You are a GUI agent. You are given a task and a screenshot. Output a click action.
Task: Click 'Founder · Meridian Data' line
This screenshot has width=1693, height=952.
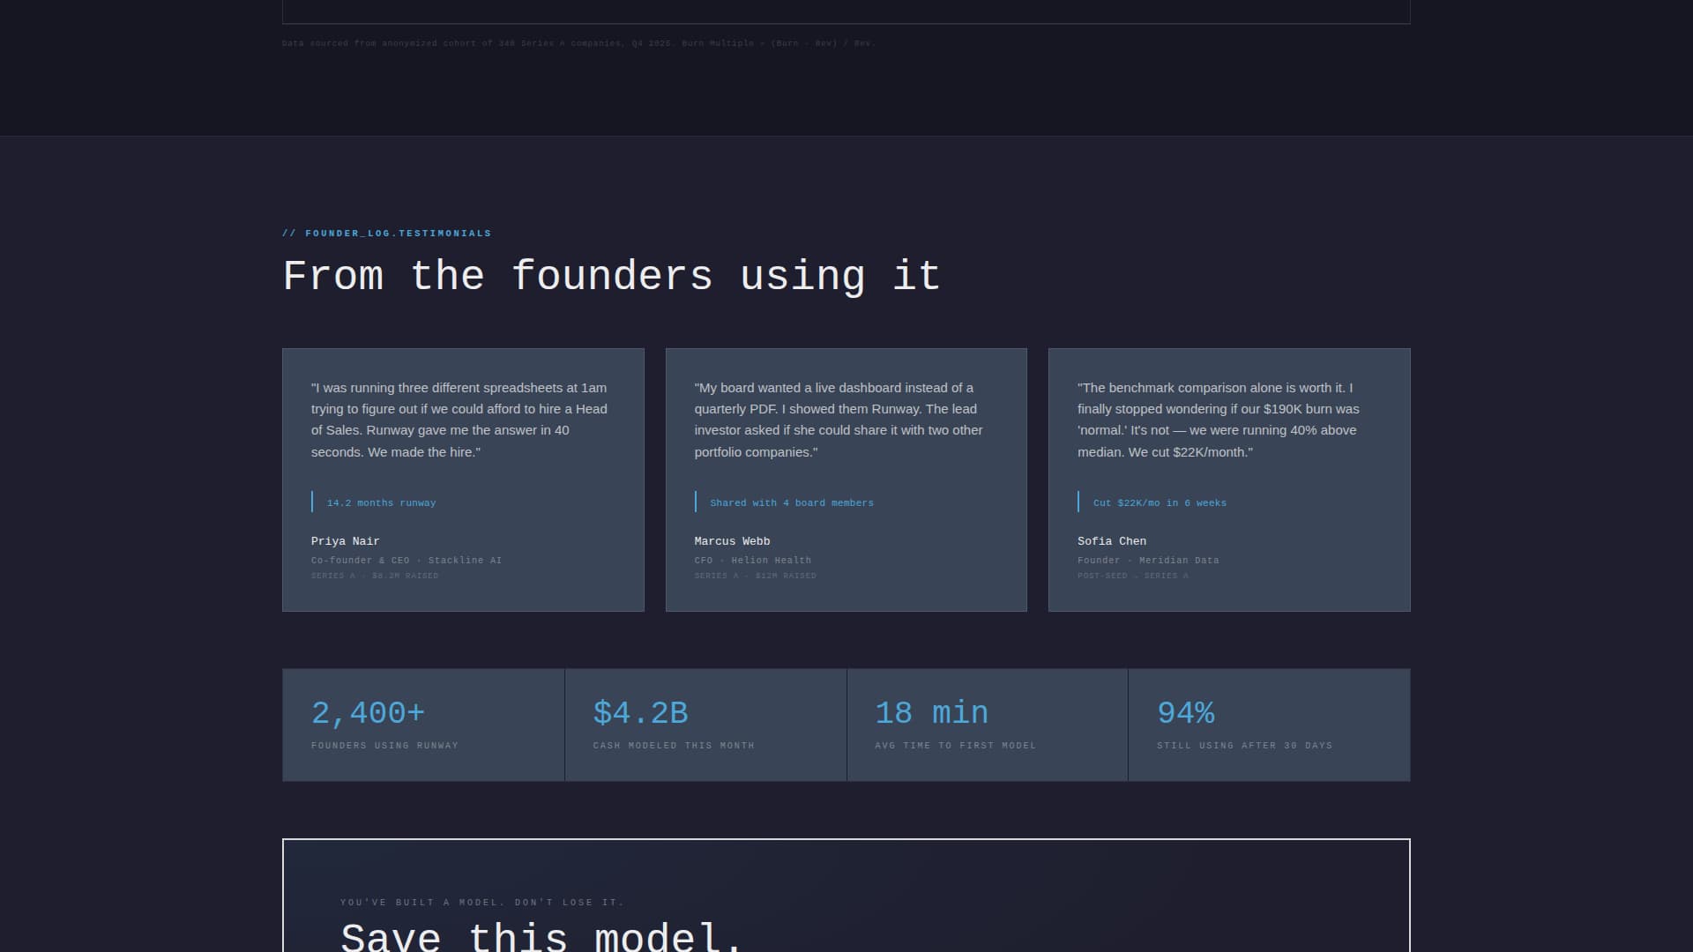pos(1148,561)
